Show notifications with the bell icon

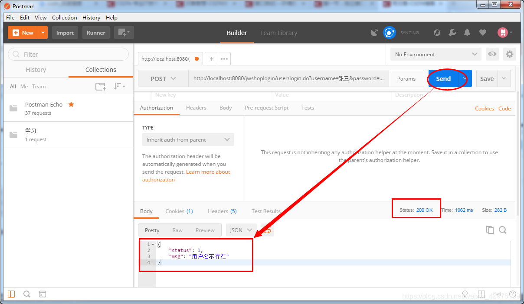[467, 32]
